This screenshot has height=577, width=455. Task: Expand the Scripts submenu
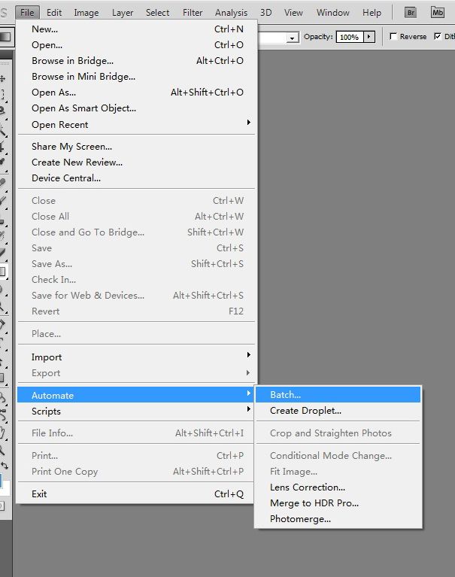[x=136, y=411]
